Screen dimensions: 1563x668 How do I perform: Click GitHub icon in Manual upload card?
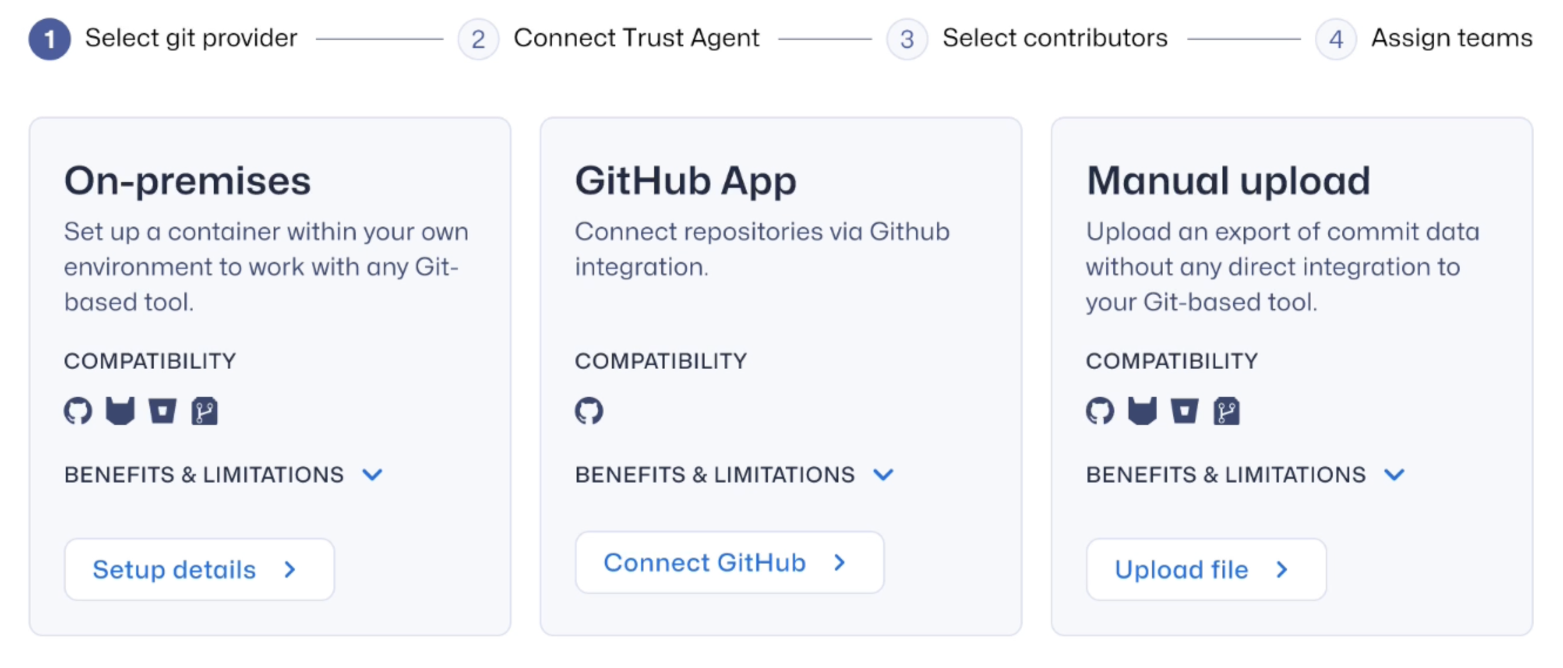pos(1100,411)
